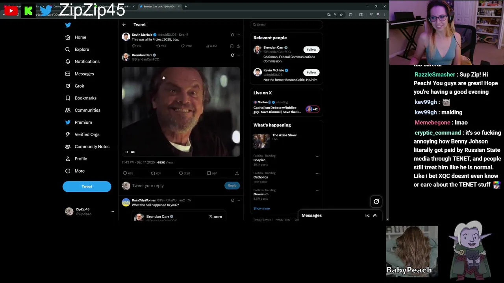The image size is (504, 283).
Task: Click the YouTube overlay icon
Action: tap(11, 11)
